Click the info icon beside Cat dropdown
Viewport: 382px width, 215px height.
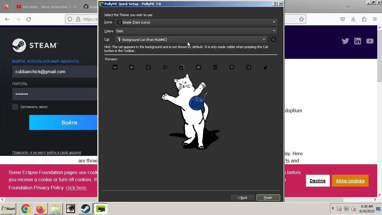click(273, 39)
